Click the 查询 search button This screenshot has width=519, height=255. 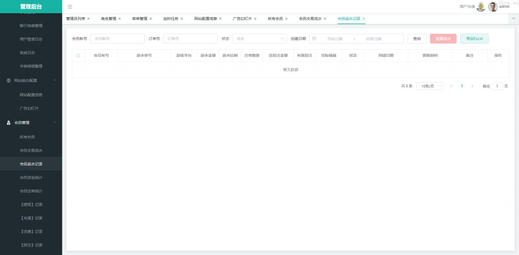[x=417, y=39]
